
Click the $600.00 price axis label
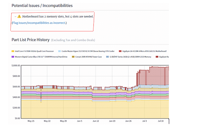tap(16, 86)
